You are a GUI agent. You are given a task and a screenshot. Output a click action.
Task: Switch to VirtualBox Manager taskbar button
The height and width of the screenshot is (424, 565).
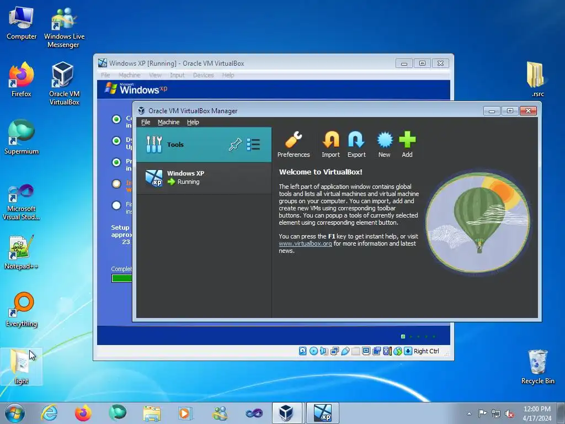click(286, 413)
